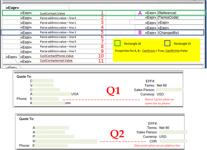The image size is (207, 150).
Task: Click 'Net 60' value in Q2 preview
Action: pos(164,127)
